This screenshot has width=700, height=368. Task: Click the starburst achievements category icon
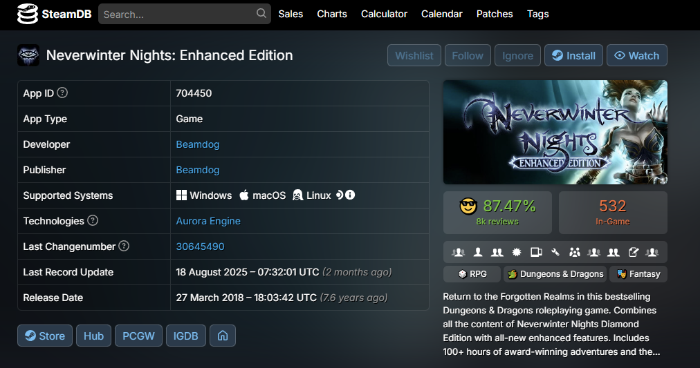[x=517, y=252]
